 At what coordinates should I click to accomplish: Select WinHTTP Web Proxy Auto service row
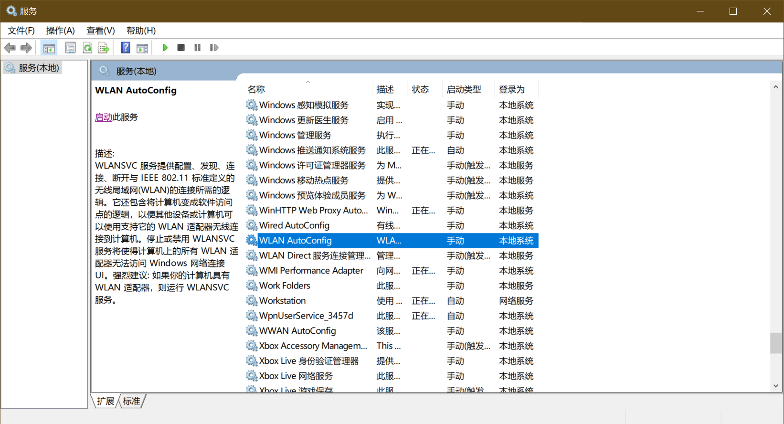392,211
